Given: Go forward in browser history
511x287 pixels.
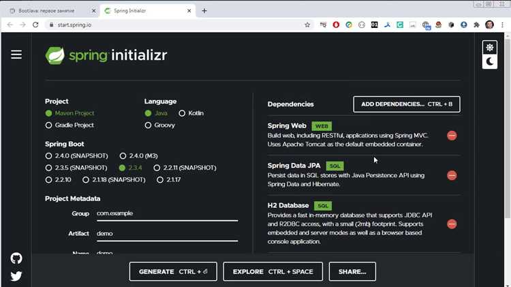Looking at the screenshot, I should 22,25.
